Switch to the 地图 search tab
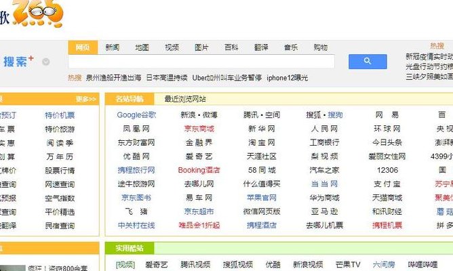Image resolution: width=453 pixels, height=271 pixels. (x=142, y=47)
